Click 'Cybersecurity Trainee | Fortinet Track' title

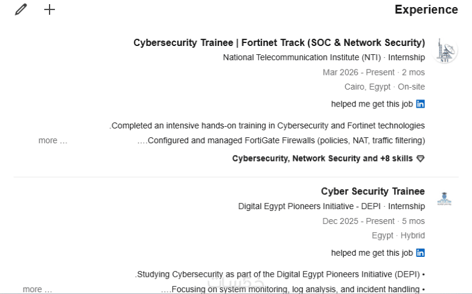click(279, 42)
